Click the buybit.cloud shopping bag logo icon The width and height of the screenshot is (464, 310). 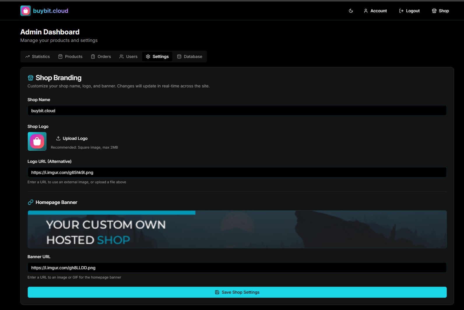pyautogui.click(x=26, y=11)
